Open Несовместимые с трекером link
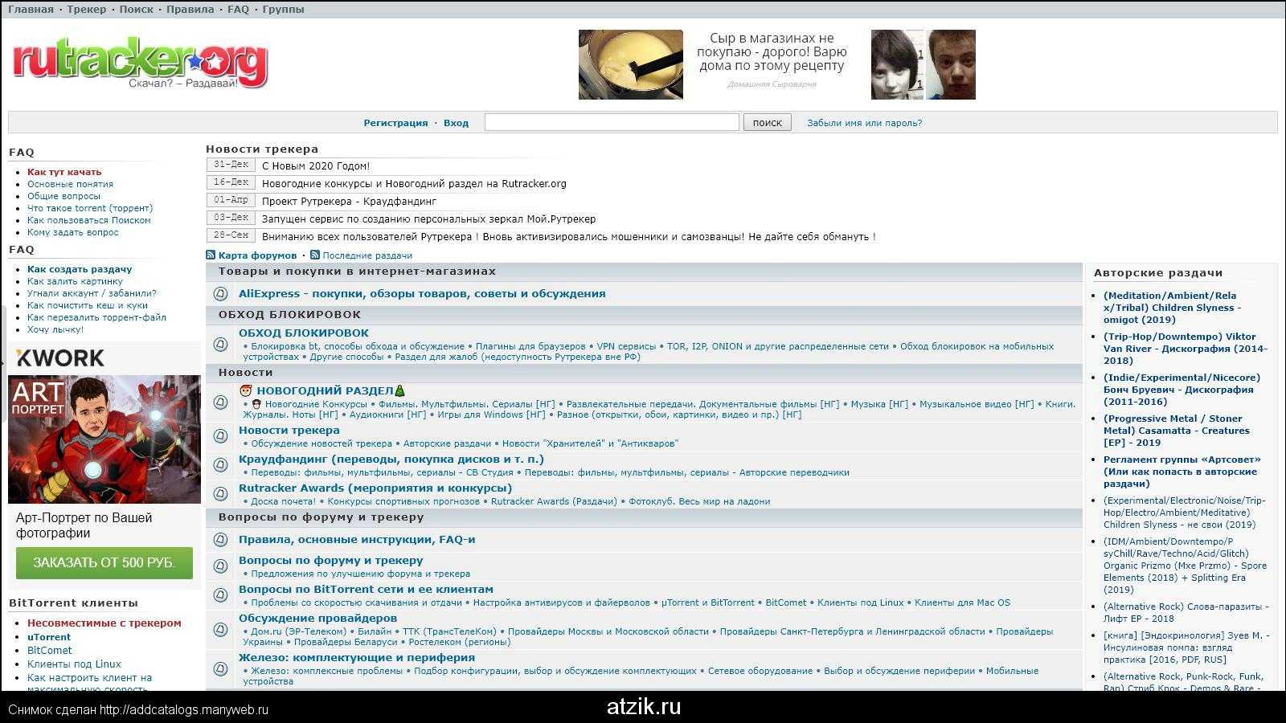Screen dimensions: 1286x723 pos(104,623)
